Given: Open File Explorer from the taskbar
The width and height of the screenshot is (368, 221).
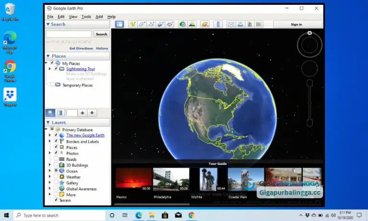Looking at the screenshot, I should (x=152, y=215).
